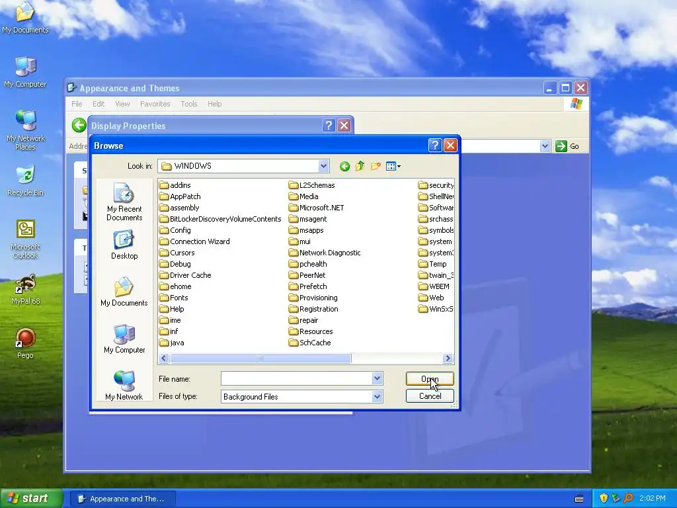Click the green Back arrow in Appearance window

[79, 126]
